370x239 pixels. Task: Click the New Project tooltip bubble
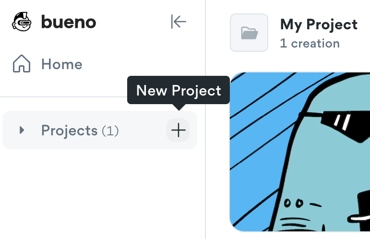point(179,90)
